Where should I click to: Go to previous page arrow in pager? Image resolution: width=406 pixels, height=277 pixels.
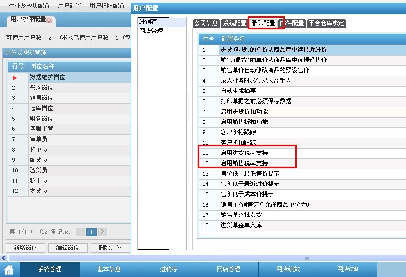click(x=80, y=231)
